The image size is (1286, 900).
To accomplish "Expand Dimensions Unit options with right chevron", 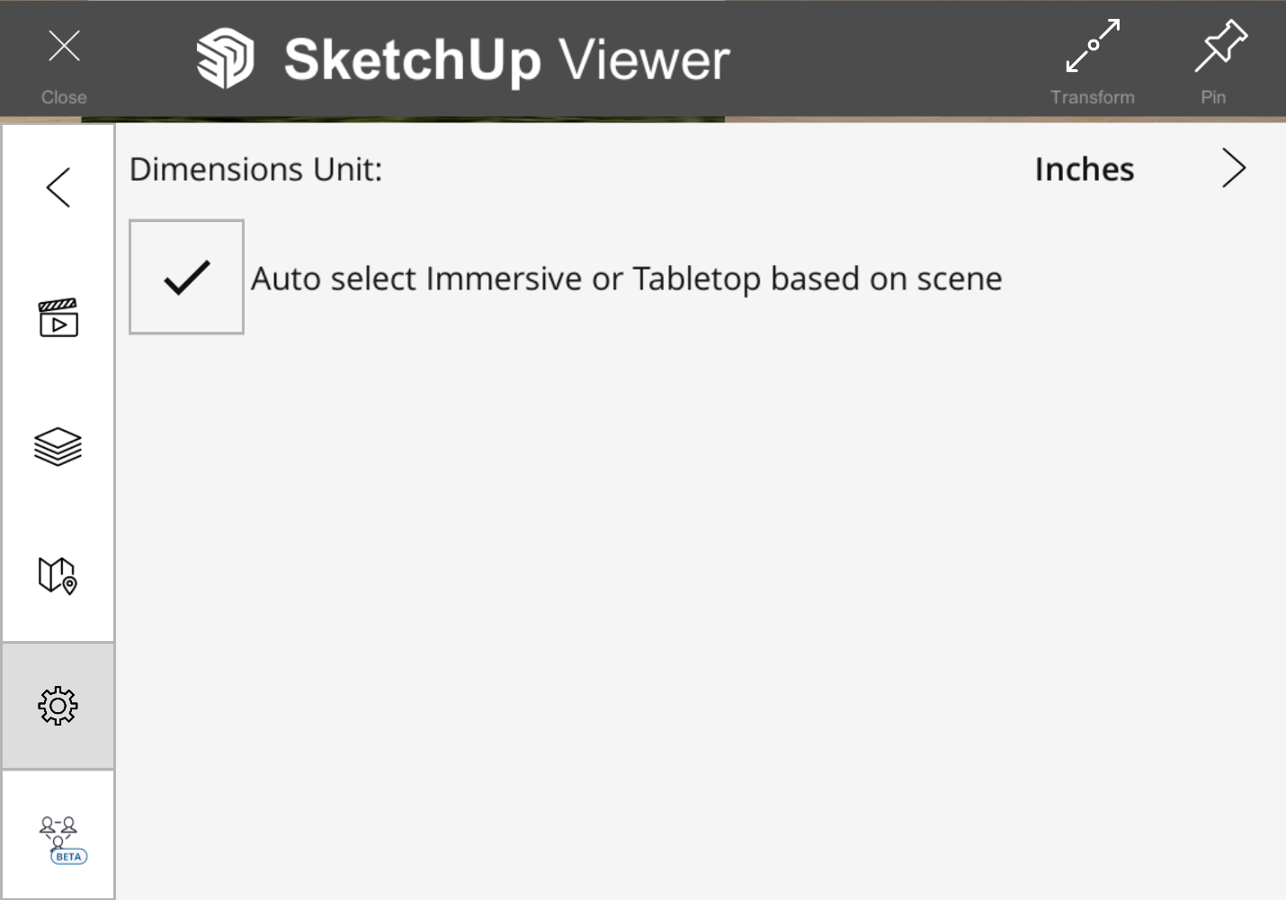I will 1234,169.
